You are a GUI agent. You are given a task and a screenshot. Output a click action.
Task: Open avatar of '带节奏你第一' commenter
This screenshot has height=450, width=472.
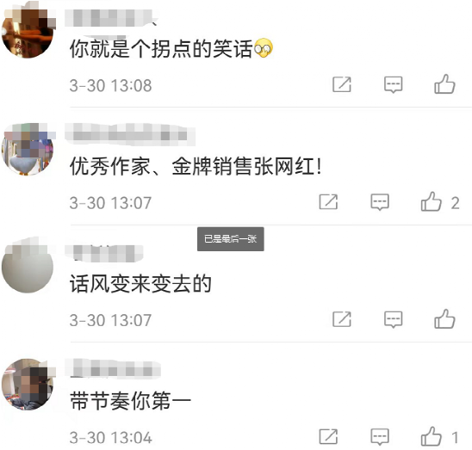click(28, 384)
